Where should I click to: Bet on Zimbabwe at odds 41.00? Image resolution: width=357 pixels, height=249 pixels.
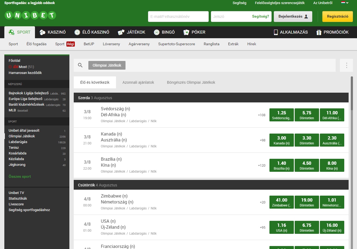click(282, 202)
